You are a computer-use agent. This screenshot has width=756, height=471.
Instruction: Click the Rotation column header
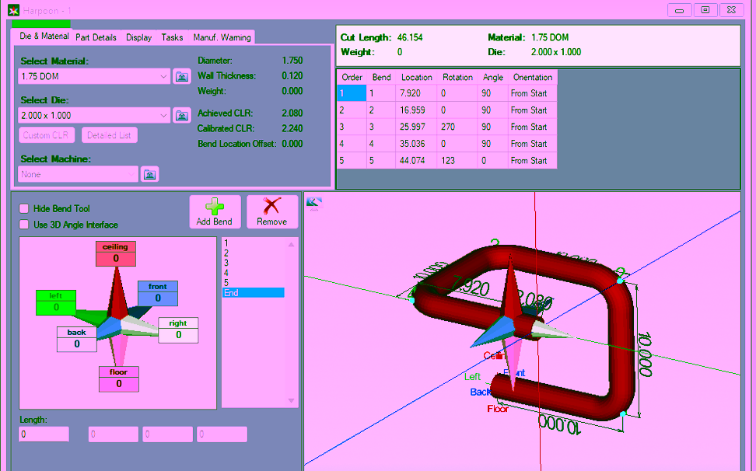coord(457,78)
